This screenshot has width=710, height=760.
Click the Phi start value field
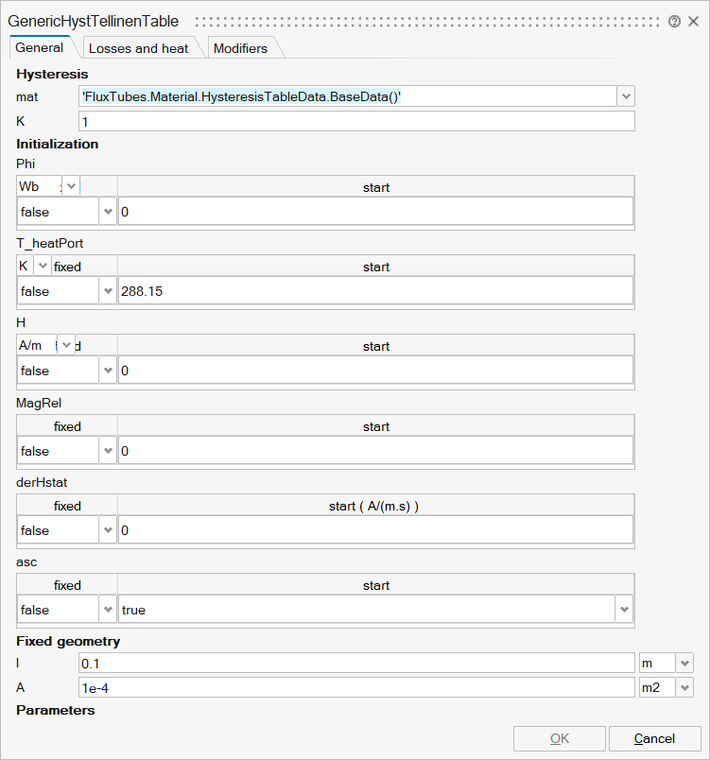coord(375,213)
